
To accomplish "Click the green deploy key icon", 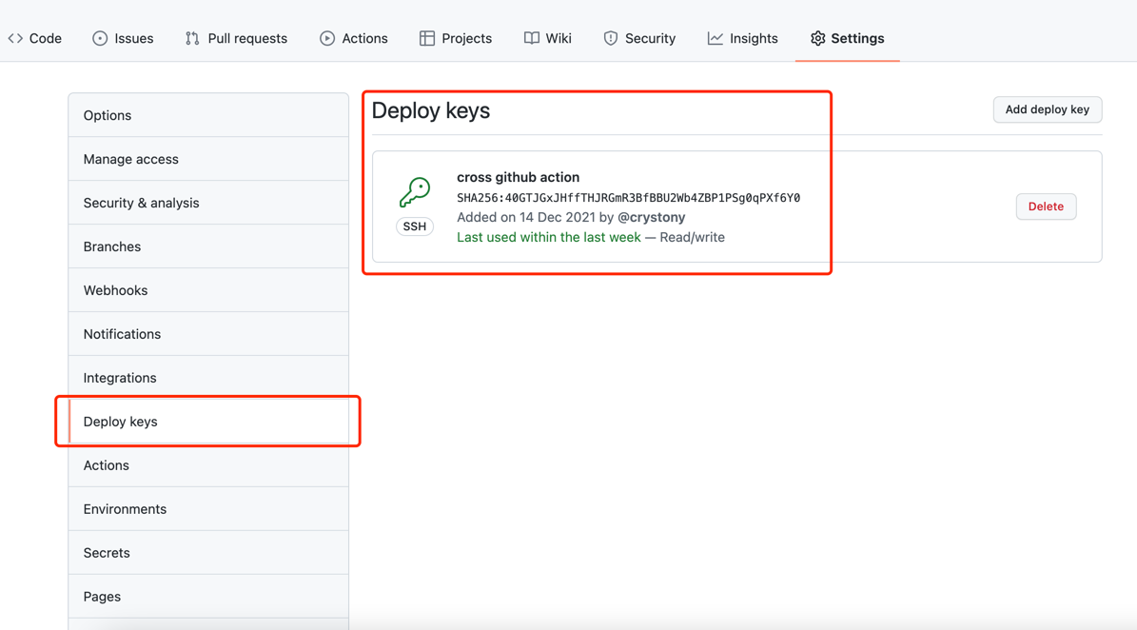I will 415,191.
